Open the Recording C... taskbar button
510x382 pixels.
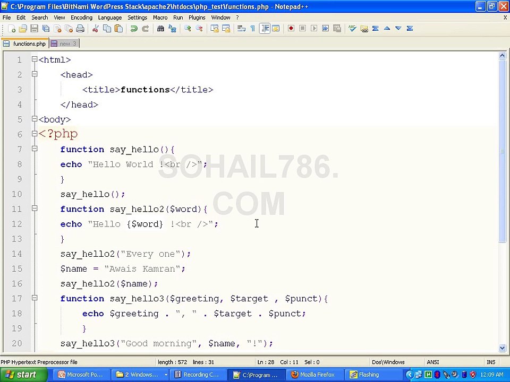[198, 375]
